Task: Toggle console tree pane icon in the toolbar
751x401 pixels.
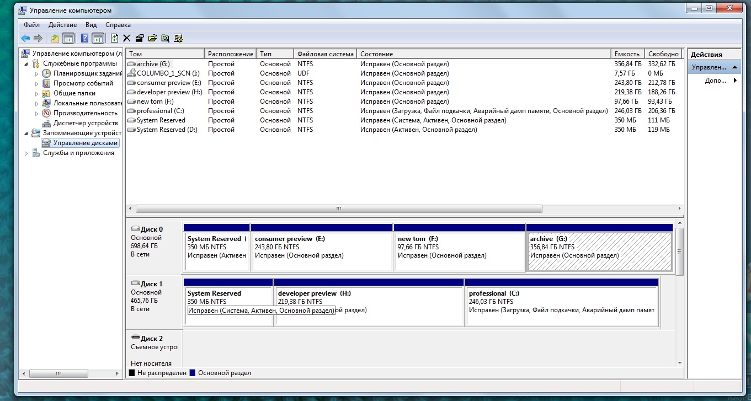Action: [x=68, y=38]
